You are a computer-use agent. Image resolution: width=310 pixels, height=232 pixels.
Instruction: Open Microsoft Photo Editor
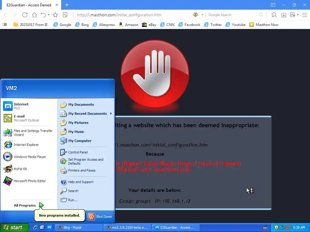pyautogui.click(x=29, y=181)
